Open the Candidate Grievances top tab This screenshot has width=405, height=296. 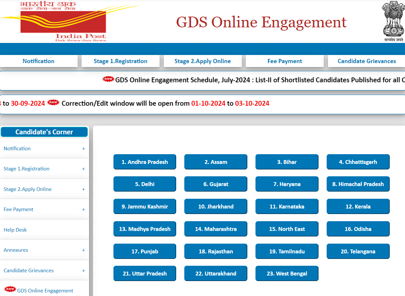tap(367, 61)
